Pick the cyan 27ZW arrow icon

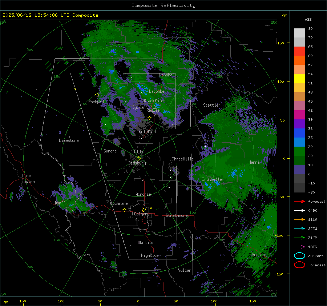(x=299, y=229)
